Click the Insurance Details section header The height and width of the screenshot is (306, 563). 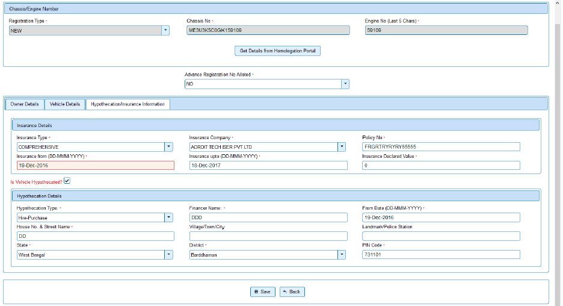(x=275, y=125)
